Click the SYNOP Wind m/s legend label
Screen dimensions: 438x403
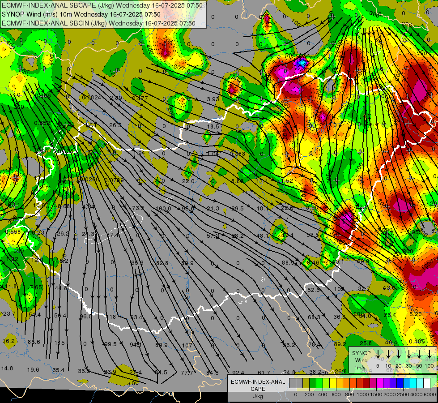[361, 360]
